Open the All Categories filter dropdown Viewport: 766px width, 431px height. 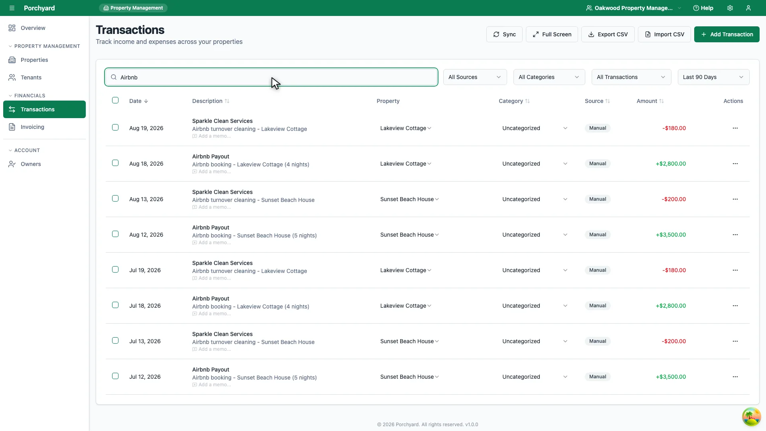tap(549, 77)
